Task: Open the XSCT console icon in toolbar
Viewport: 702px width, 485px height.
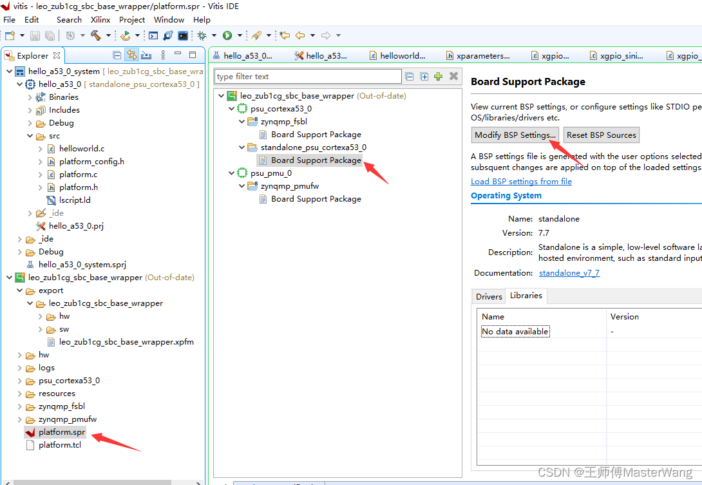Action: tap(153, 35)
